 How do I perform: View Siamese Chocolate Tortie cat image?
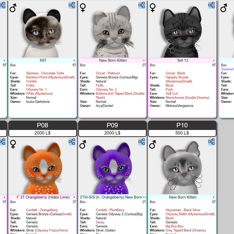point(43,32)
